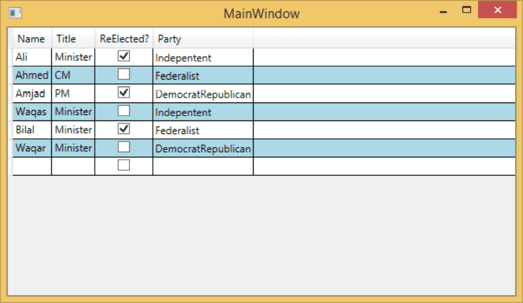This screenshot has height=303, width=523.
Task: Select the name cell 'Waqas'
Action: (32, 112)
